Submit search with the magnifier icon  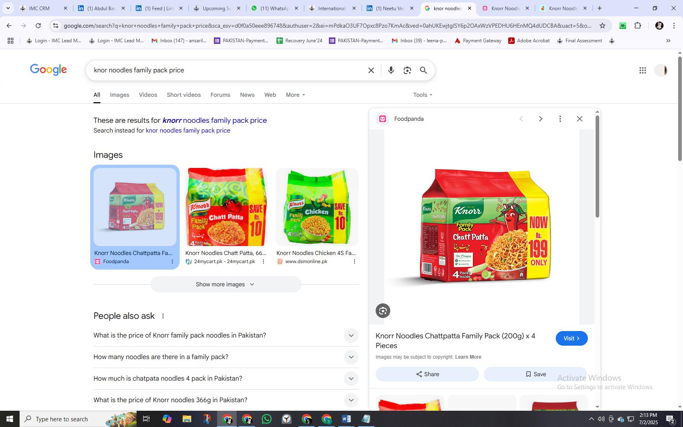[423, 70]
